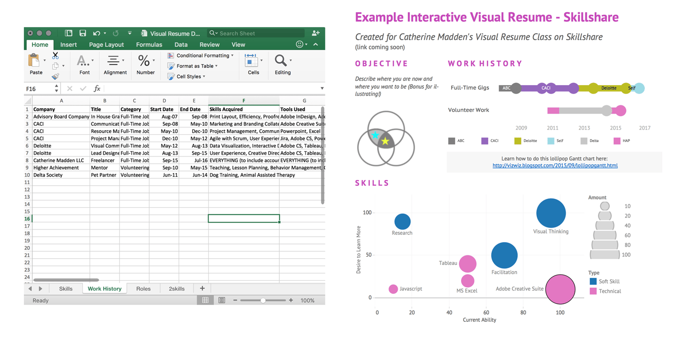Click the Soft Skill blue type swatch
The height and width of the screenshot is (339, 693).
point(593,281)
